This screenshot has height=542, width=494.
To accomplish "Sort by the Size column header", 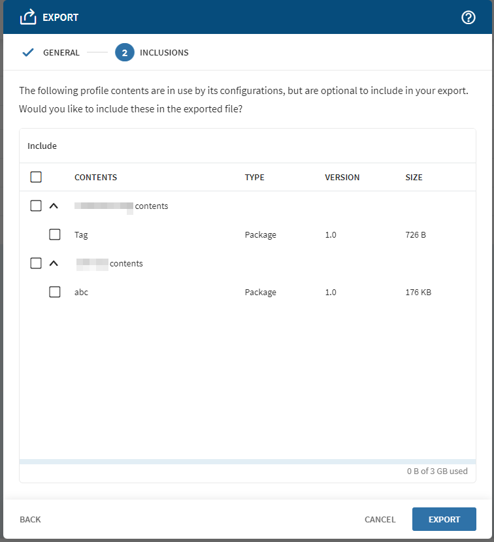I will click(414, 177).
